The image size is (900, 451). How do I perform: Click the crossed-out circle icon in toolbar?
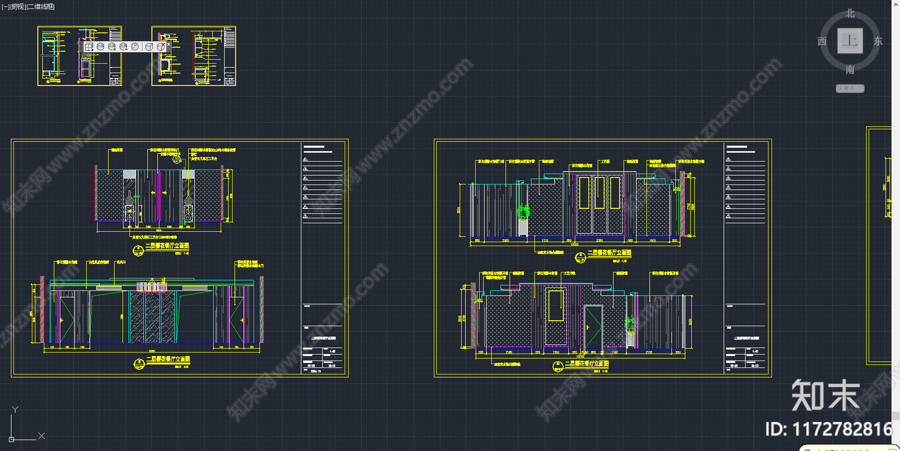(134, 47)
